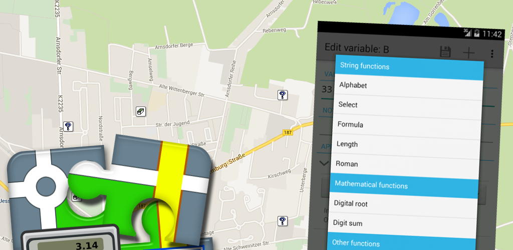Click traditional cache box icon near Bergweg
Image resolution: width=513 pixels, height=250 pixels.
click(x=141, y=111)
